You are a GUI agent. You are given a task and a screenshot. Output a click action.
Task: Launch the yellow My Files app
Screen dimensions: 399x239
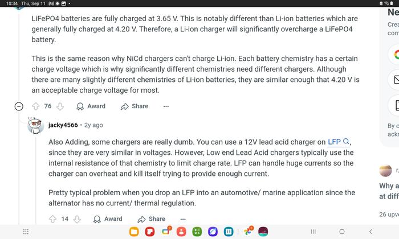tap(134, 232)
